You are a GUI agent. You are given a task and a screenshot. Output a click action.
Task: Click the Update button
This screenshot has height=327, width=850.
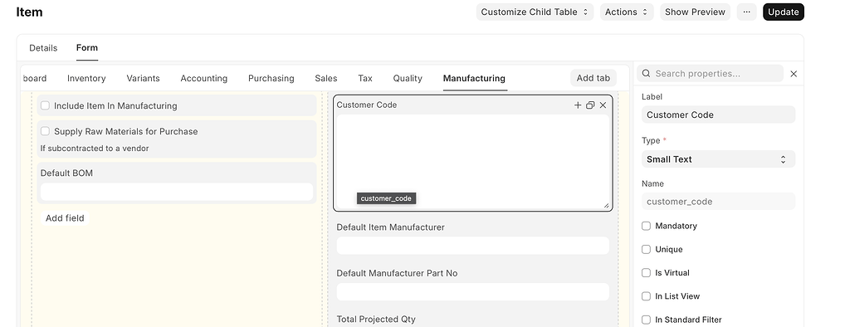[x=784, y=12]
